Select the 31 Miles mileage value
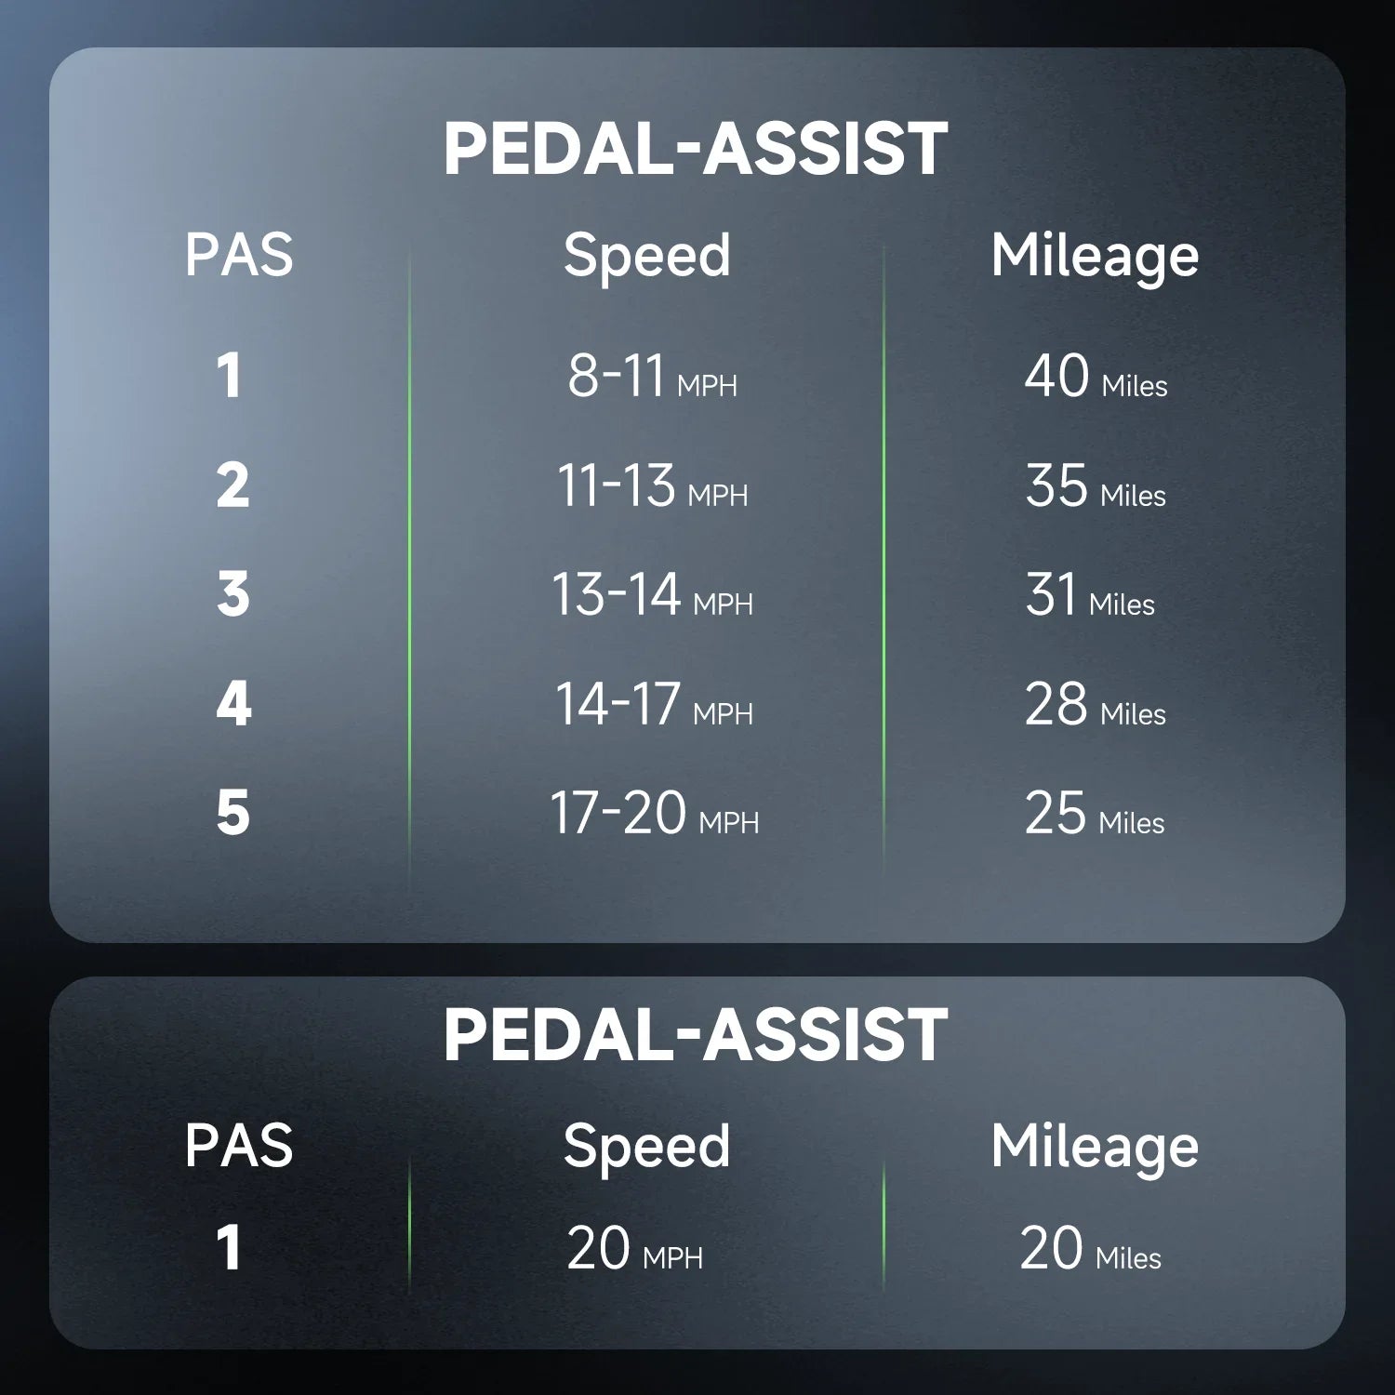Viewport: 1395px width, 1395px height. [x=1089, y=595]
